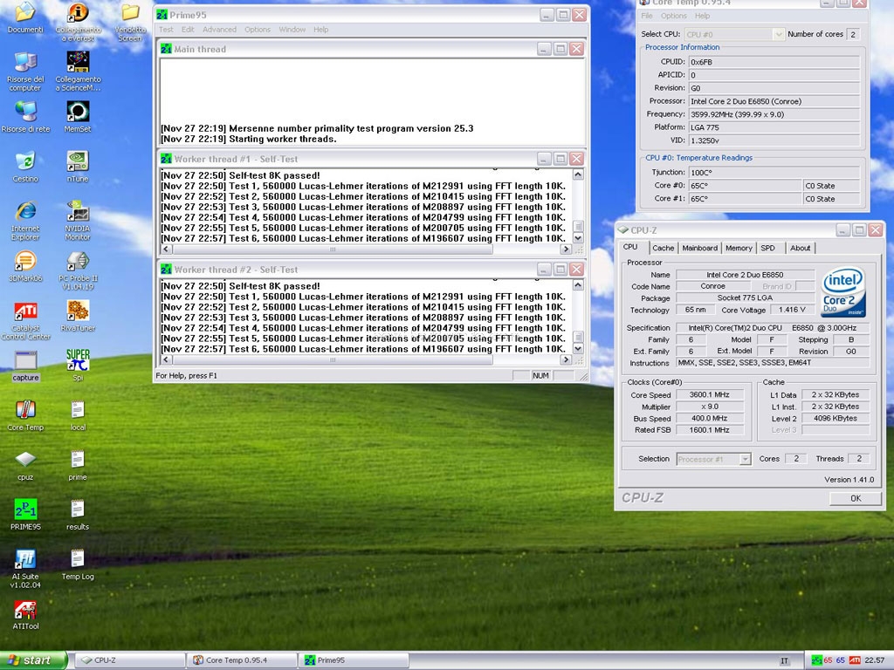894x670 pixels.
Task: Open the SPD tab in CPU-Z
Action: coord(768,248)
